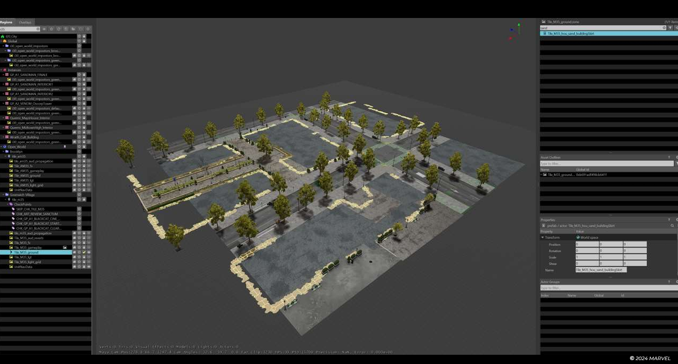The width and height of the screenshot is (678, 364).
Task: Select Tile_M35_lgt zone
Action: tap(23, 257)
